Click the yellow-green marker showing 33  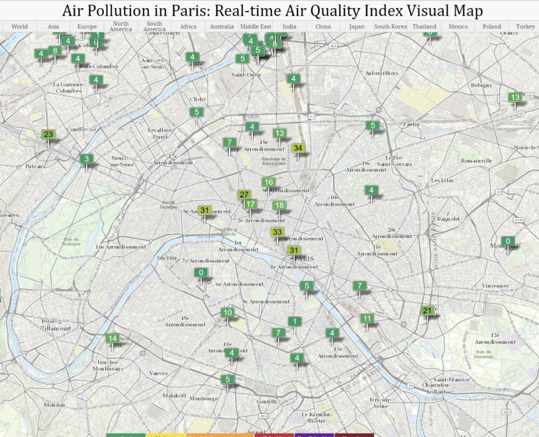coord(277,232)
